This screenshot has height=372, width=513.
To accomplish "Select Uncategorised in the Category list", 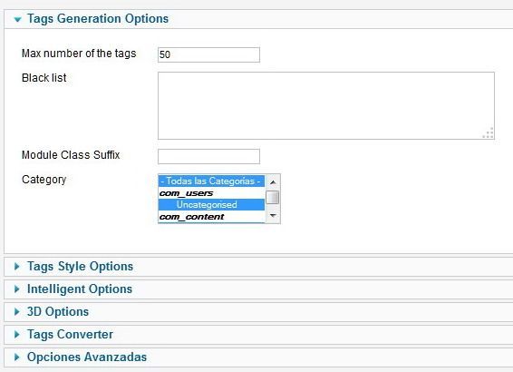I will click(211, 205).
